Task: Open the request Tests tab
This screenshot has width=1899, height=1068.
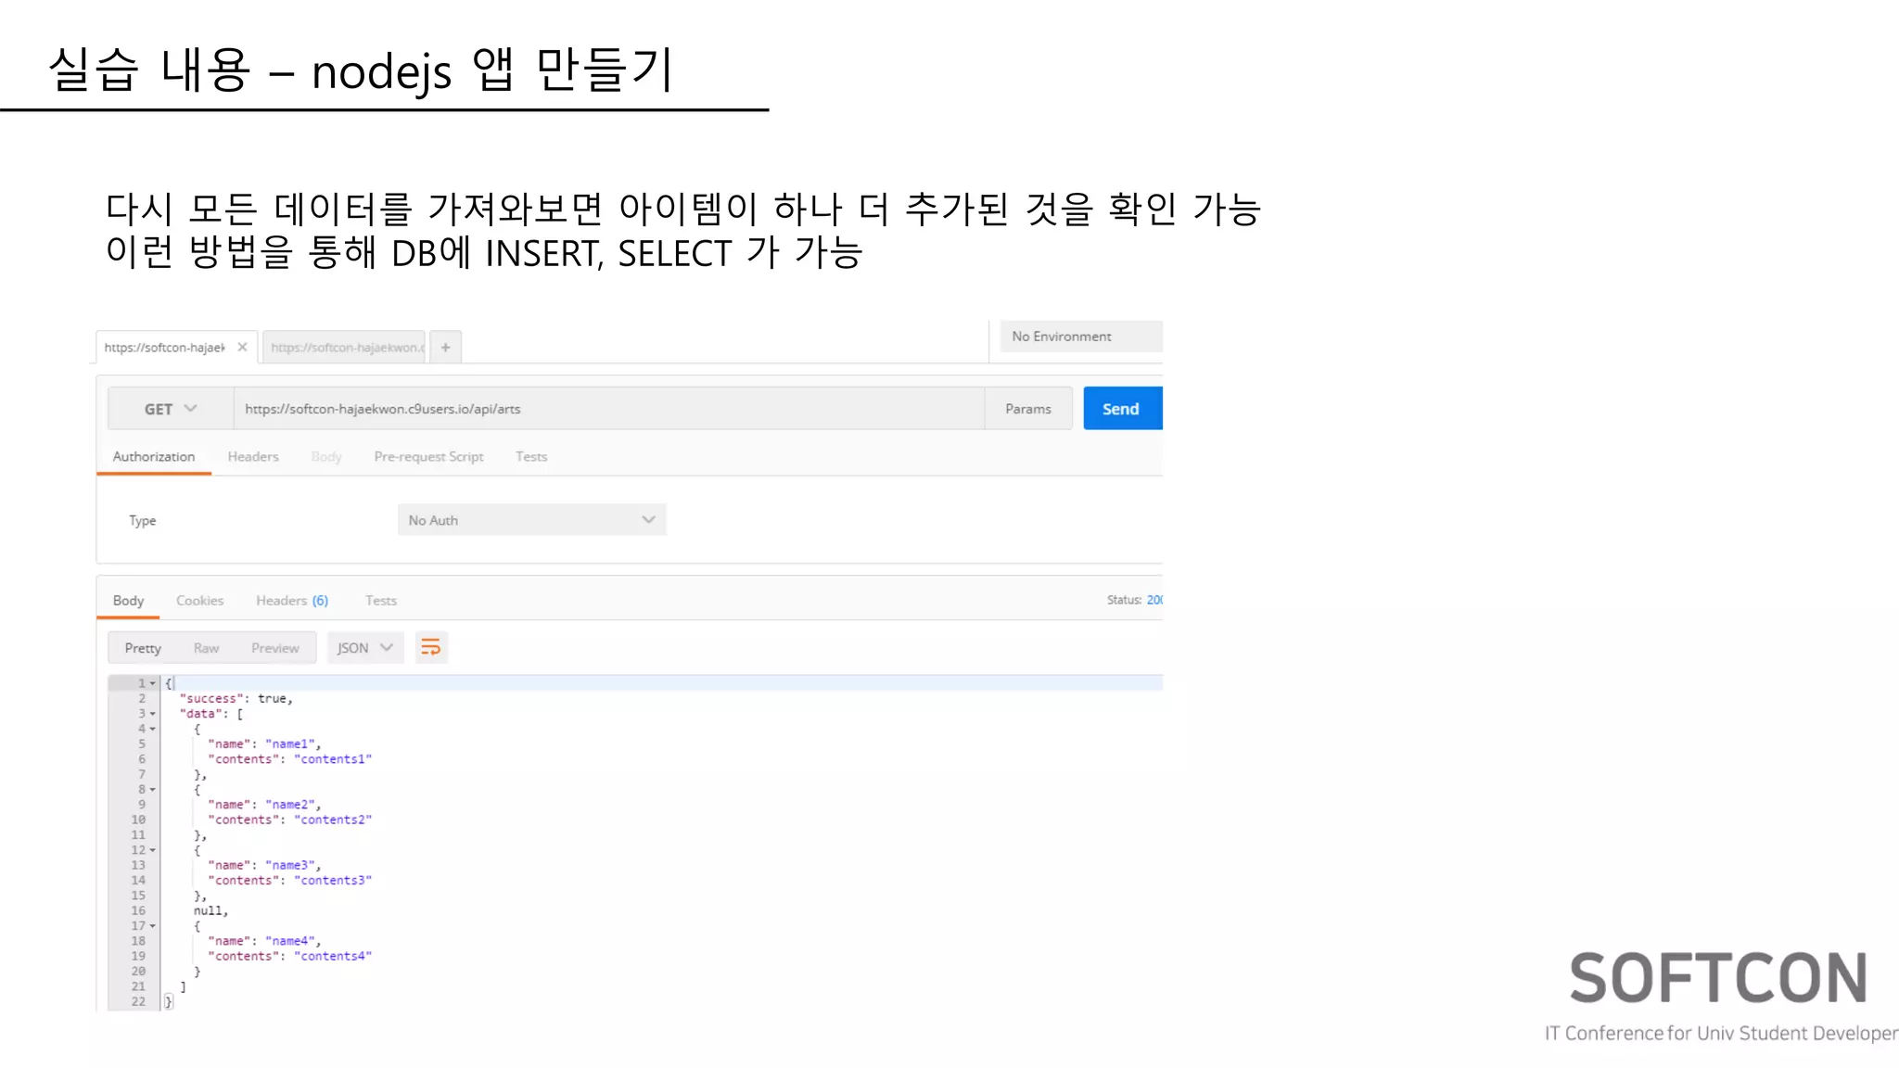Action: coord(531,457)
